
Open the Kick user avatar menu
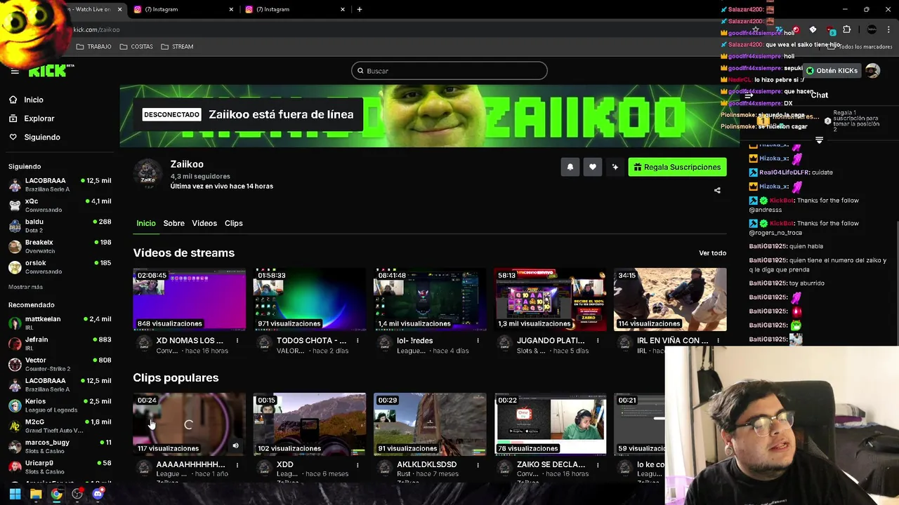(x=872, y=71)
